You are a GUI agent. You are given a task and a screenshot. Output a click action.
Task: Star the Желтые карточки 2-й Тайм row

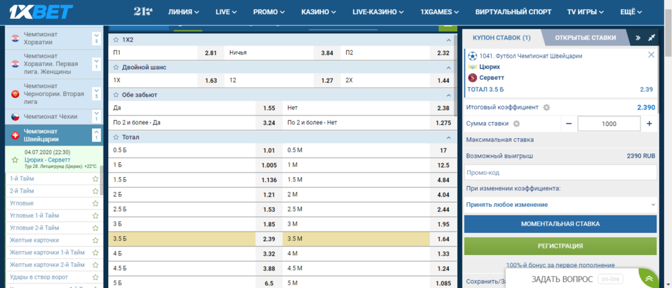(x=95, y=265)
